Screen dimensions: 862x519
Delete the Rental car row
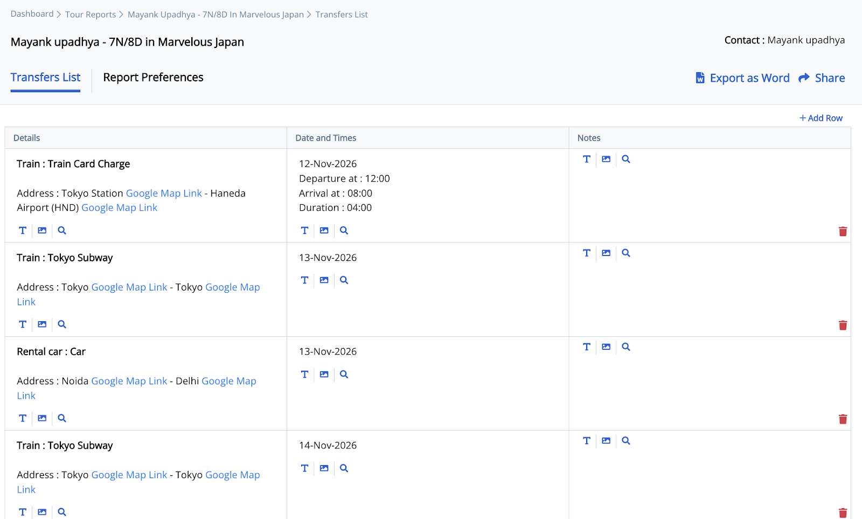coord(843,419)
